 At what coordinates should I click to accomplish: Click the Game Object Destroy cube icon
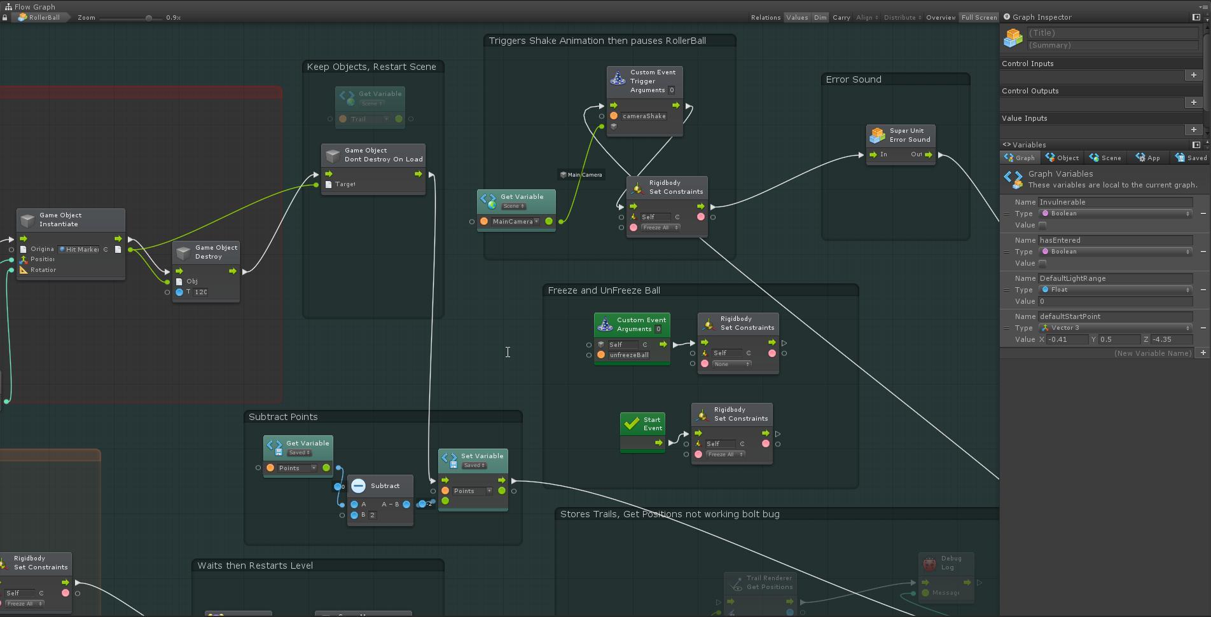(x=183, y=252)
